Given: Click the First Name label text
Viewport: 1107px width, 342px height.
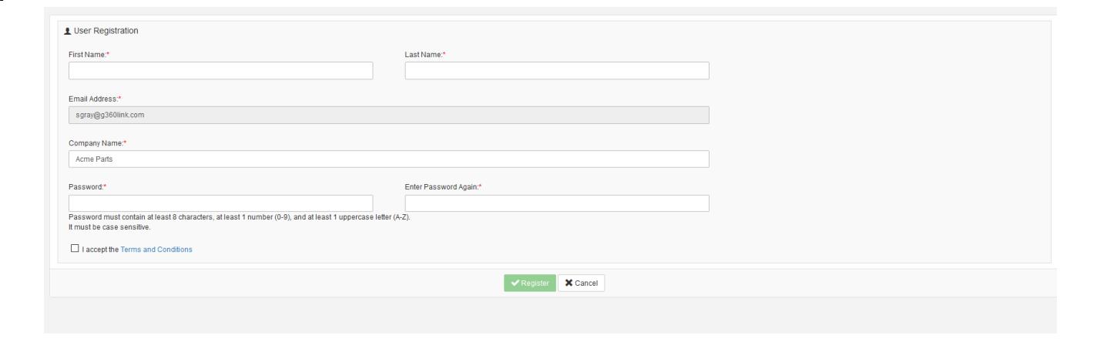Looking at the screenshot, I should 88,54.
